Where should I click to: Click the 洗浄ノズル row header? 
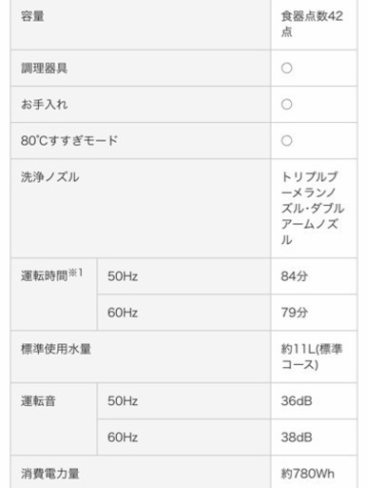coord(49,177)
